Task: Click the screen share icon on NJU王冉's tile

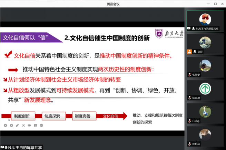Action: point(189,29)
